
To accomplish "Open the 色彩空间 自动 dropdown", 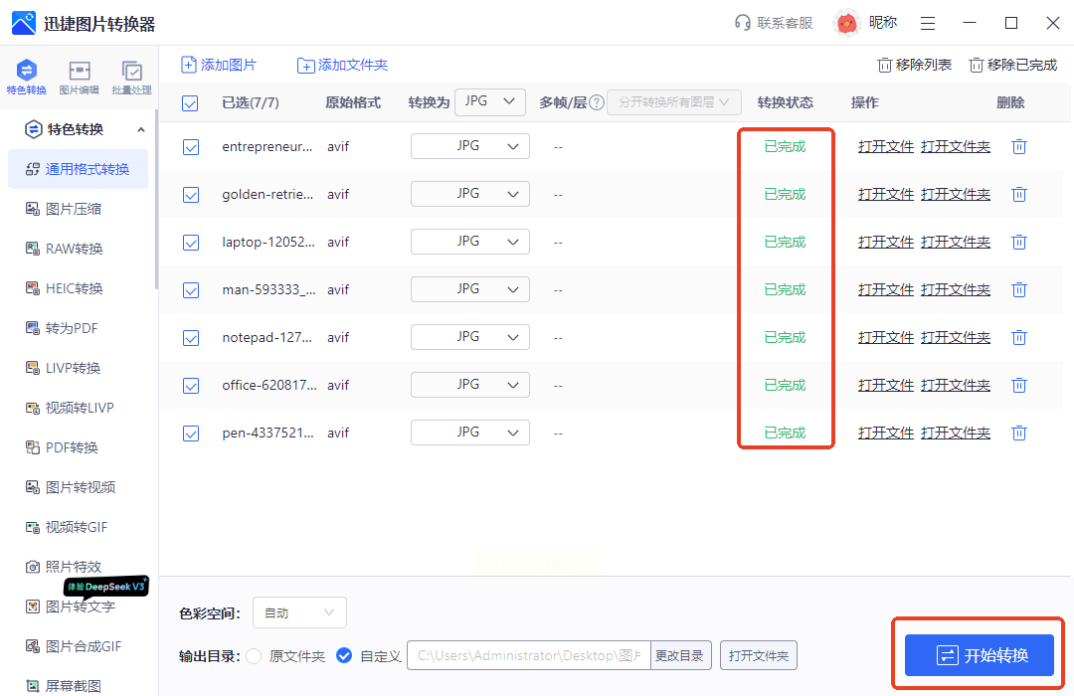I will (x=299, y=612).
